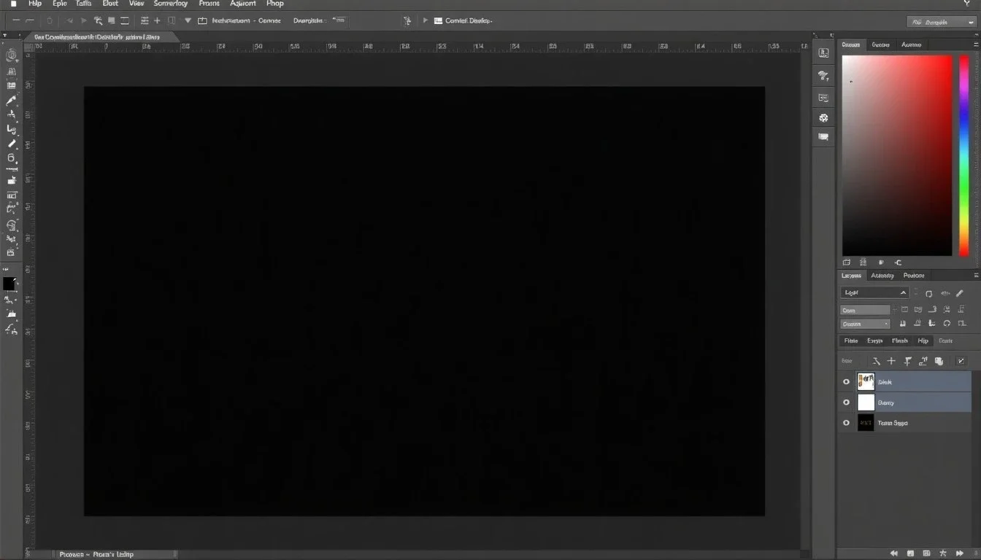
Task: Select the ellipse shape tool in left toolbar
Action: 11,157
